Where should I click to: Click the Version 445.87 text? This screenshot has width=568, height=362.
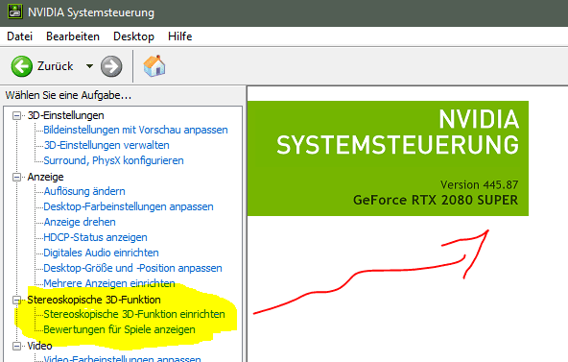[480, 184]
